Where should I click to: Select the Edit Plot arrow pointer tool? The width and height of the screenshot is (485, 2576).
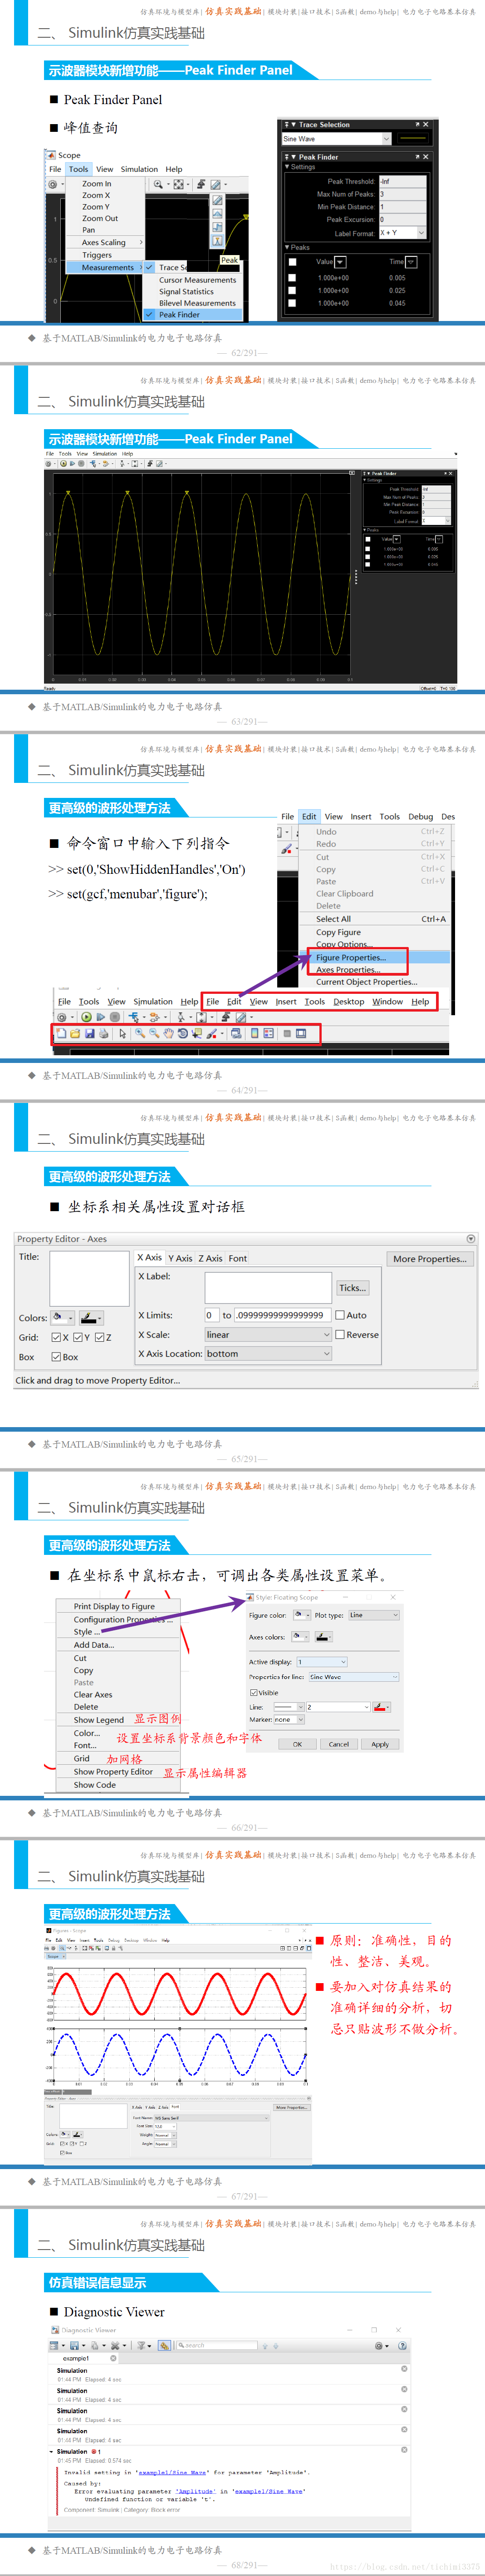click(123, 1033)
